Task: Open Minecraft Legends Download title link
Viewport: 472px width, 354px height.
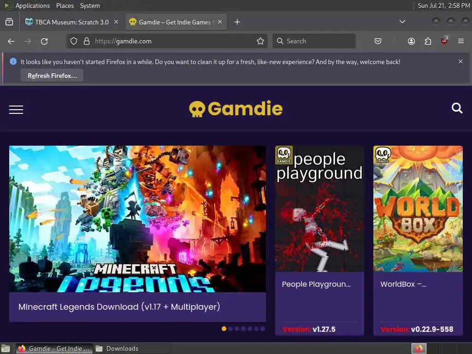Action: click(x=119, y=307)
